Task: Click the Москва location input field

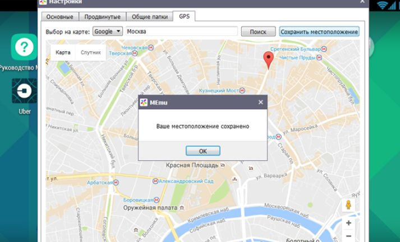Action: 182,32
